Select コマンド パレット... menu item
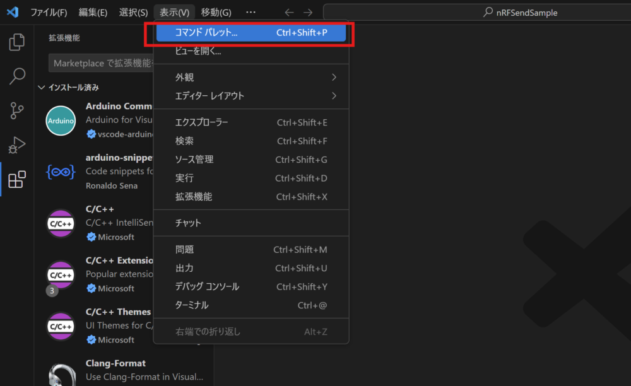This screenshot has width=631, height=386. [x=251, y=33]
